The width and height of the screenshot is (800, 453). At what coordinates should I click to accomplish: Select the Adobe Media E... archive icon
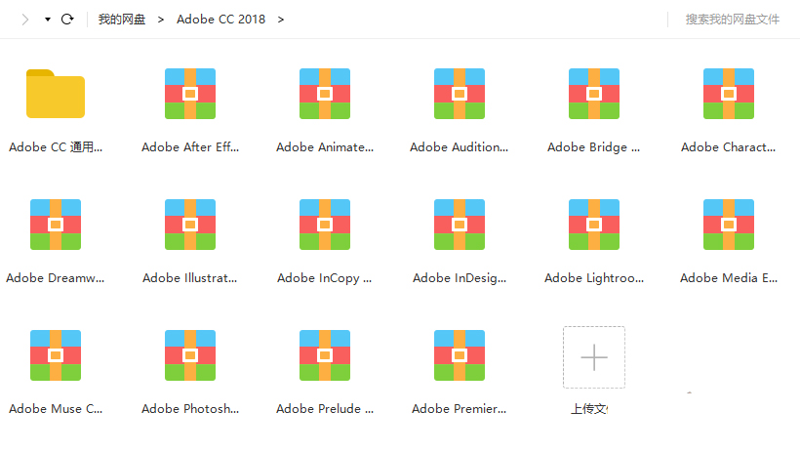(729, 225)
